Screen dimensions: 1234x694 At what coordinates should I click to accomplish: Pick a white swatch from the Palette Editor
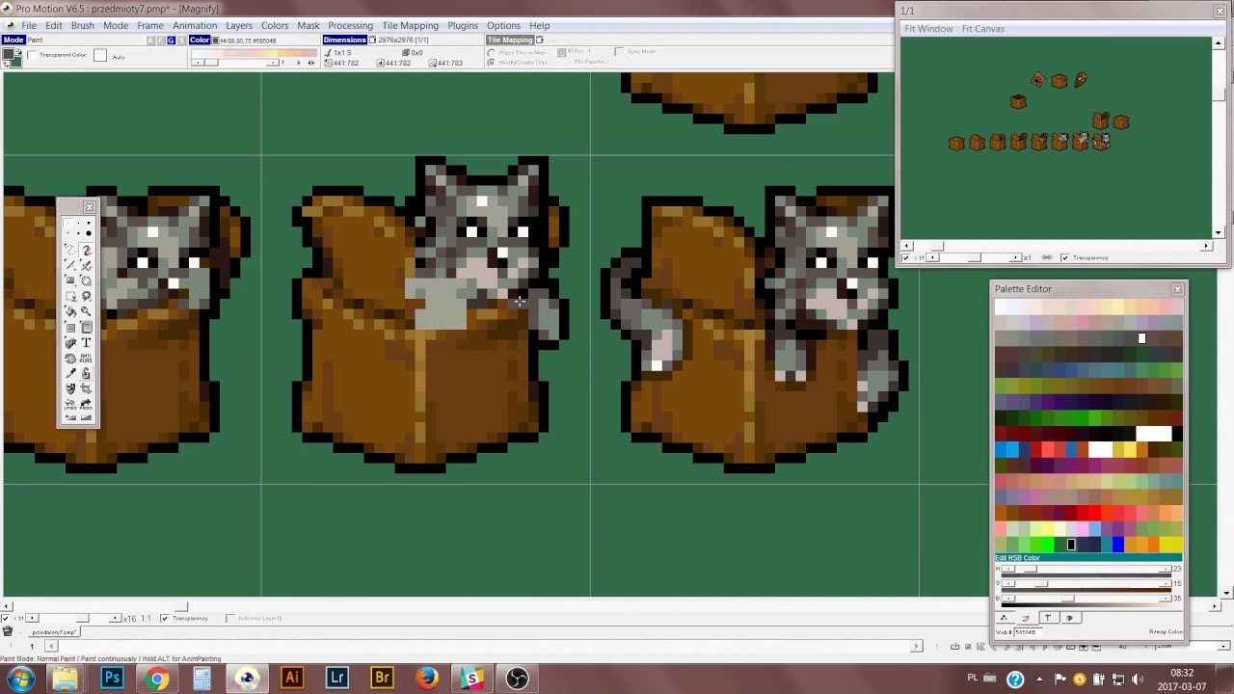pos(1155,434)
